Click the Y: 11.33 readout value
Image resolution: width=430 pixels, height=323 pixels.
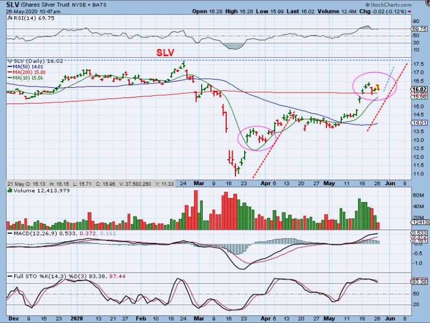coord(164,184)
